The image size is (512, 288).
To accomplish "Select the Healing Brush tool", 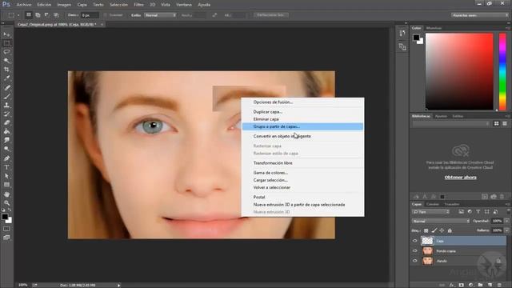I will click(6, 87).
